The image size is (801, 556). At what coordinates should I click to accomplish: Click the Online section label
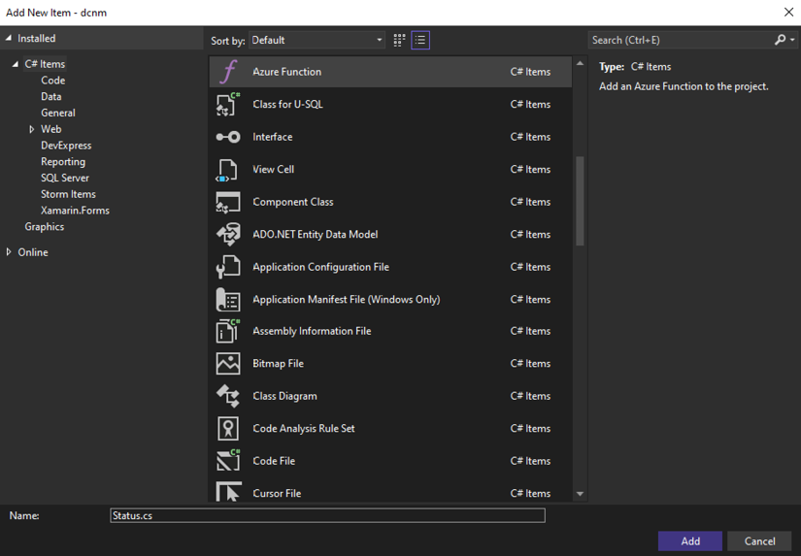tap(33, 252)
